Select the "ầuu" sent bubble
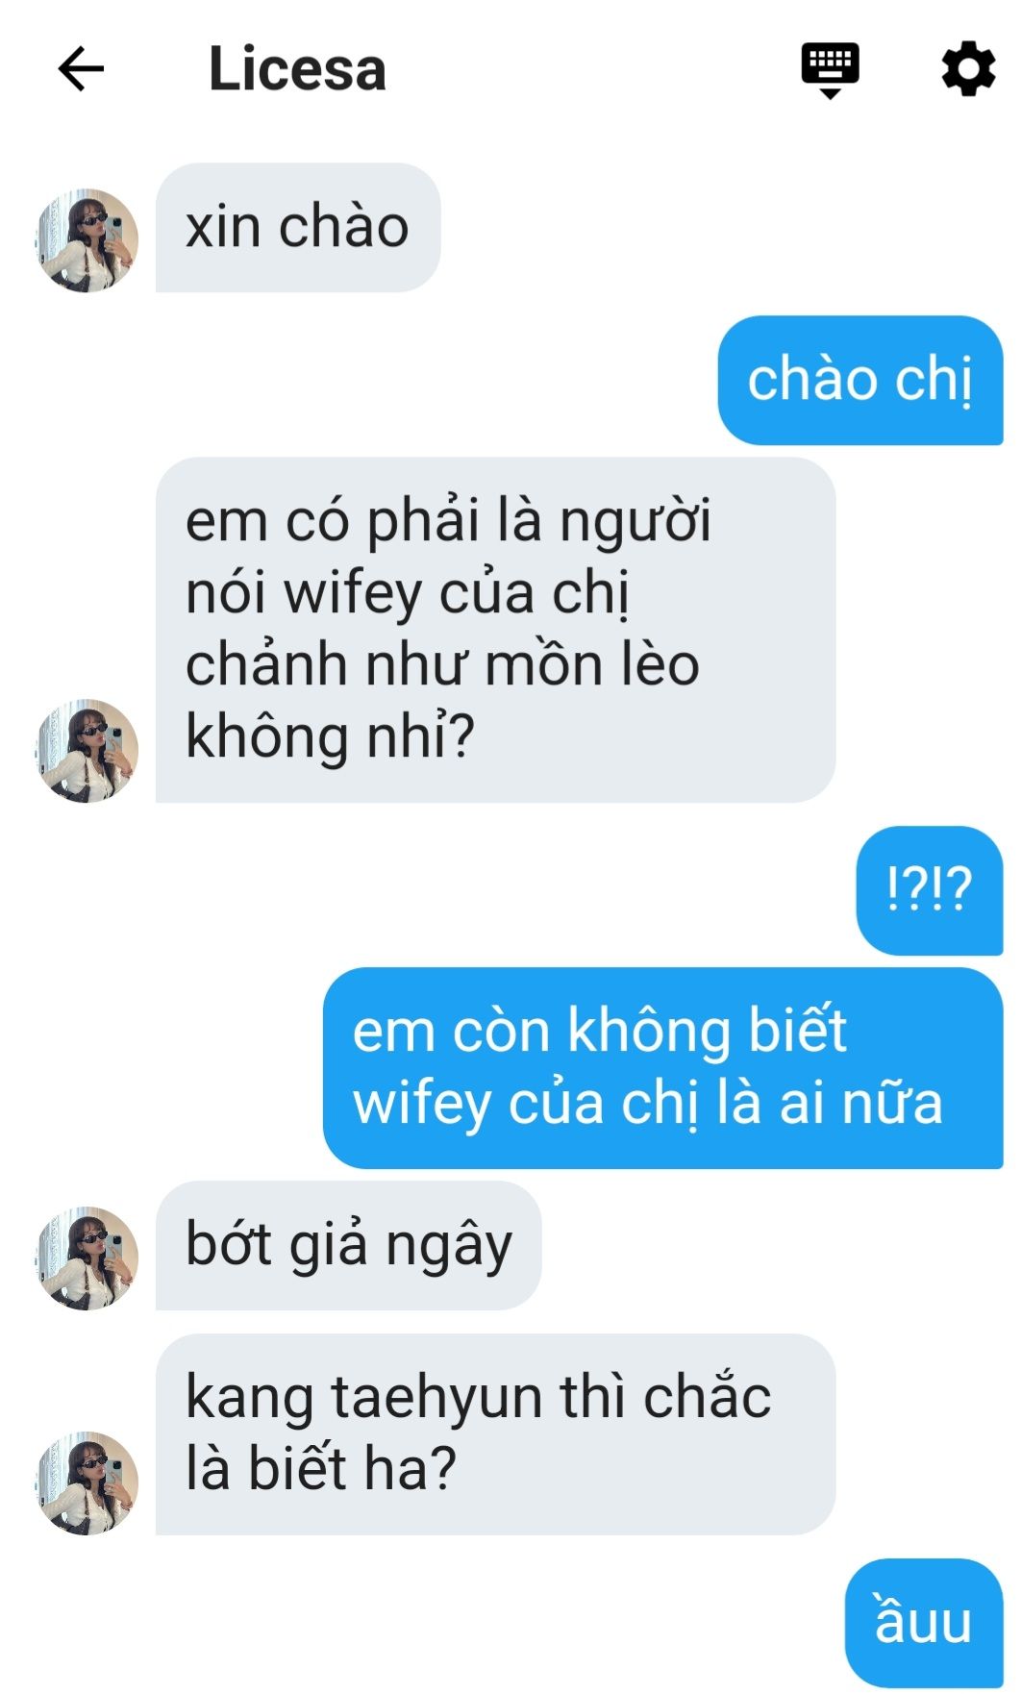This screenshot has height=1694, width=1022. (924, 1623)
